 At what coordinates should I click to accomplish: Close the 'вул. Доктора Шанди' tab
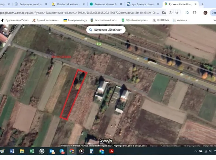click(x=158, y=4)
